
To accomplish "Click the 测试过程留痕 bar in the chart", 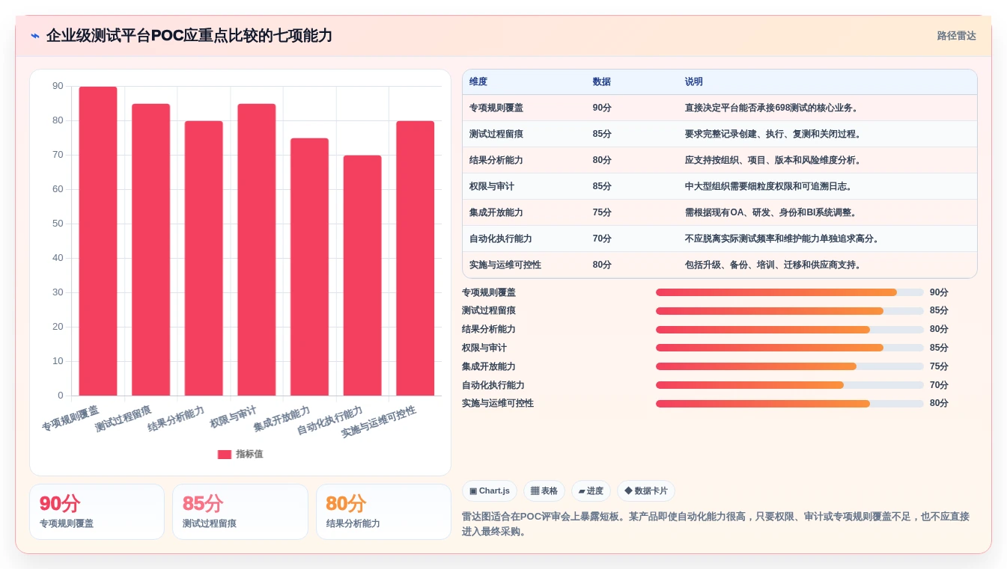I will point(151,250).
